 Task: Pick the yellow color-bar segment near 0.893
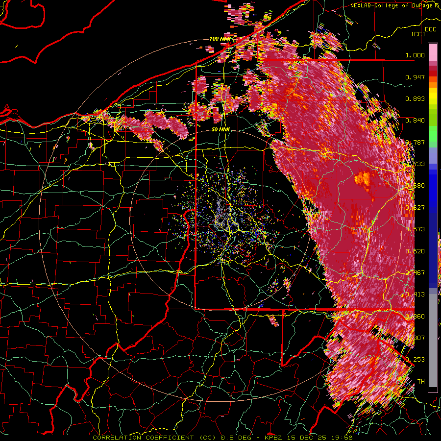[x=433, y=97]
